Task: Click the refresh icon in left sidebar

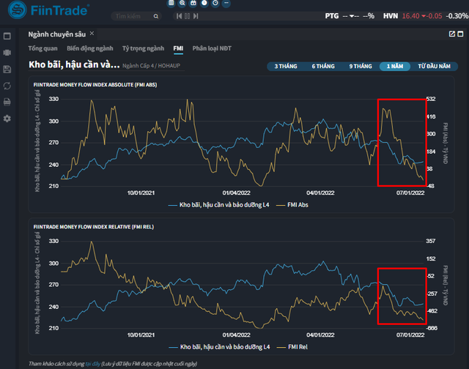Action: tap(7, 85)
